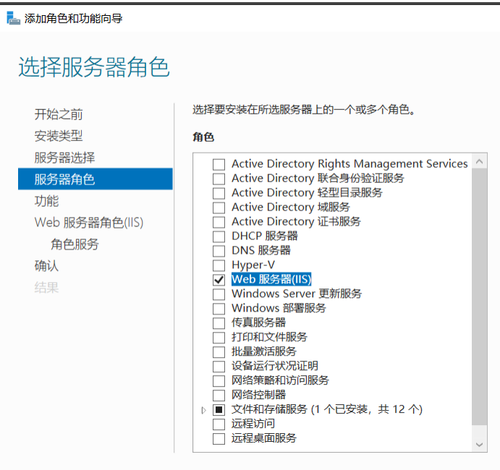Screen dimensions: 500x470
Task: Tick the 设备运行状况证明 checkbox
Action: [x=219, y=366]
